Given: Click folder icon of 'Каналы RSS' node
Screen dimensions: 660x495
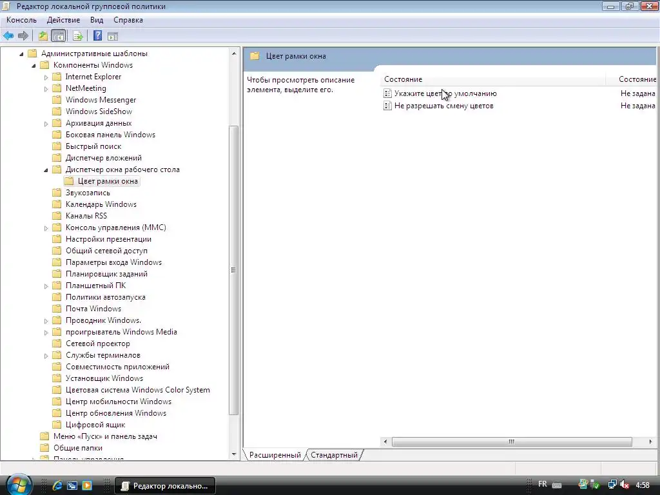Looking at the screenshot, I should pyautogui.click(x=57, y=216).
